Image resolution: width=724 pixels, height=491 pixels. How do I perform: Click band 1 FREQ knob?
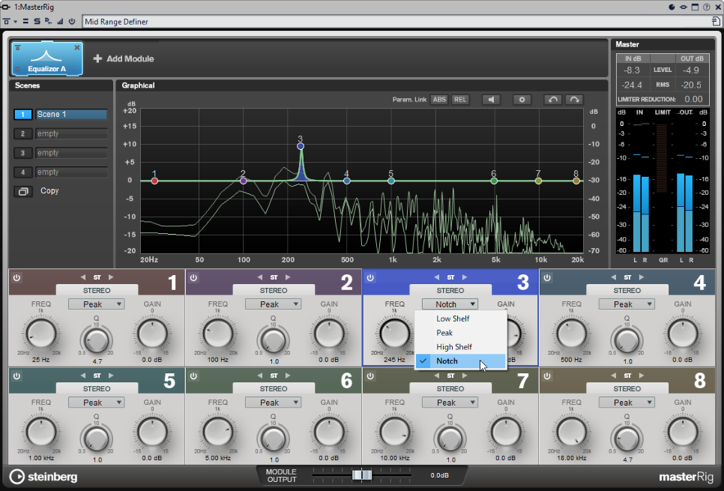41,334
